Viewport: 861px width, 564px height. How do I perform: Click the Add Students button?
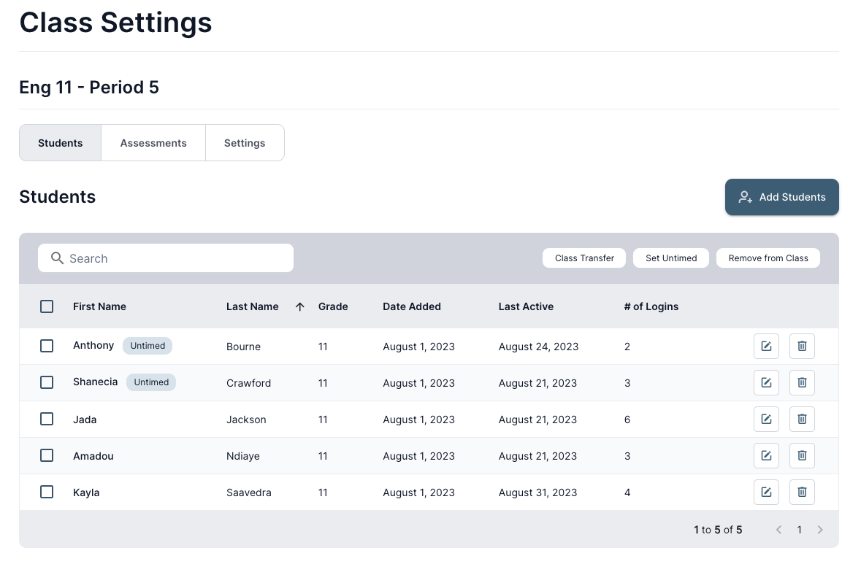(x=781, y=197)
